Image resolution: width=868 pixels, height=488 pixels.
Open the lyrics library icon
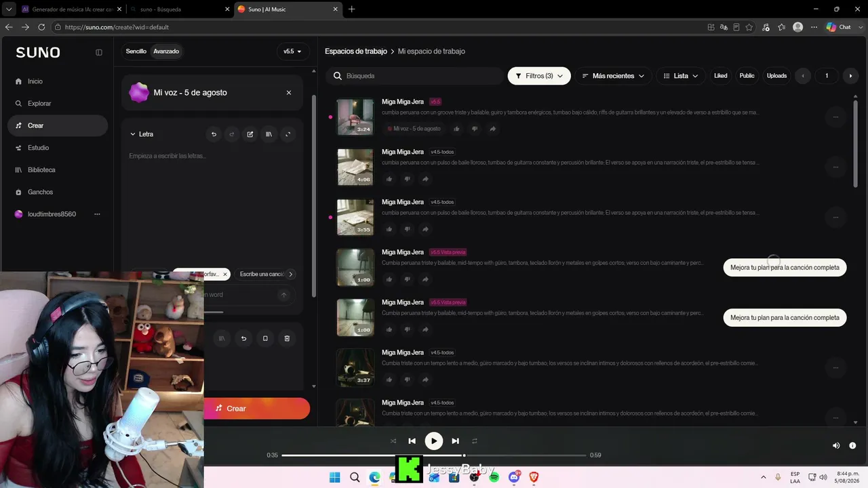pyautogui.click(x=269, y=134)
